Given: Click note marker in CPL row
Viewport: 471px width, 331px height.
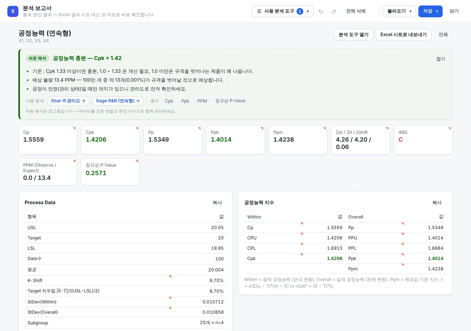Looking at the screenshot, I should (x=302, y=244).
